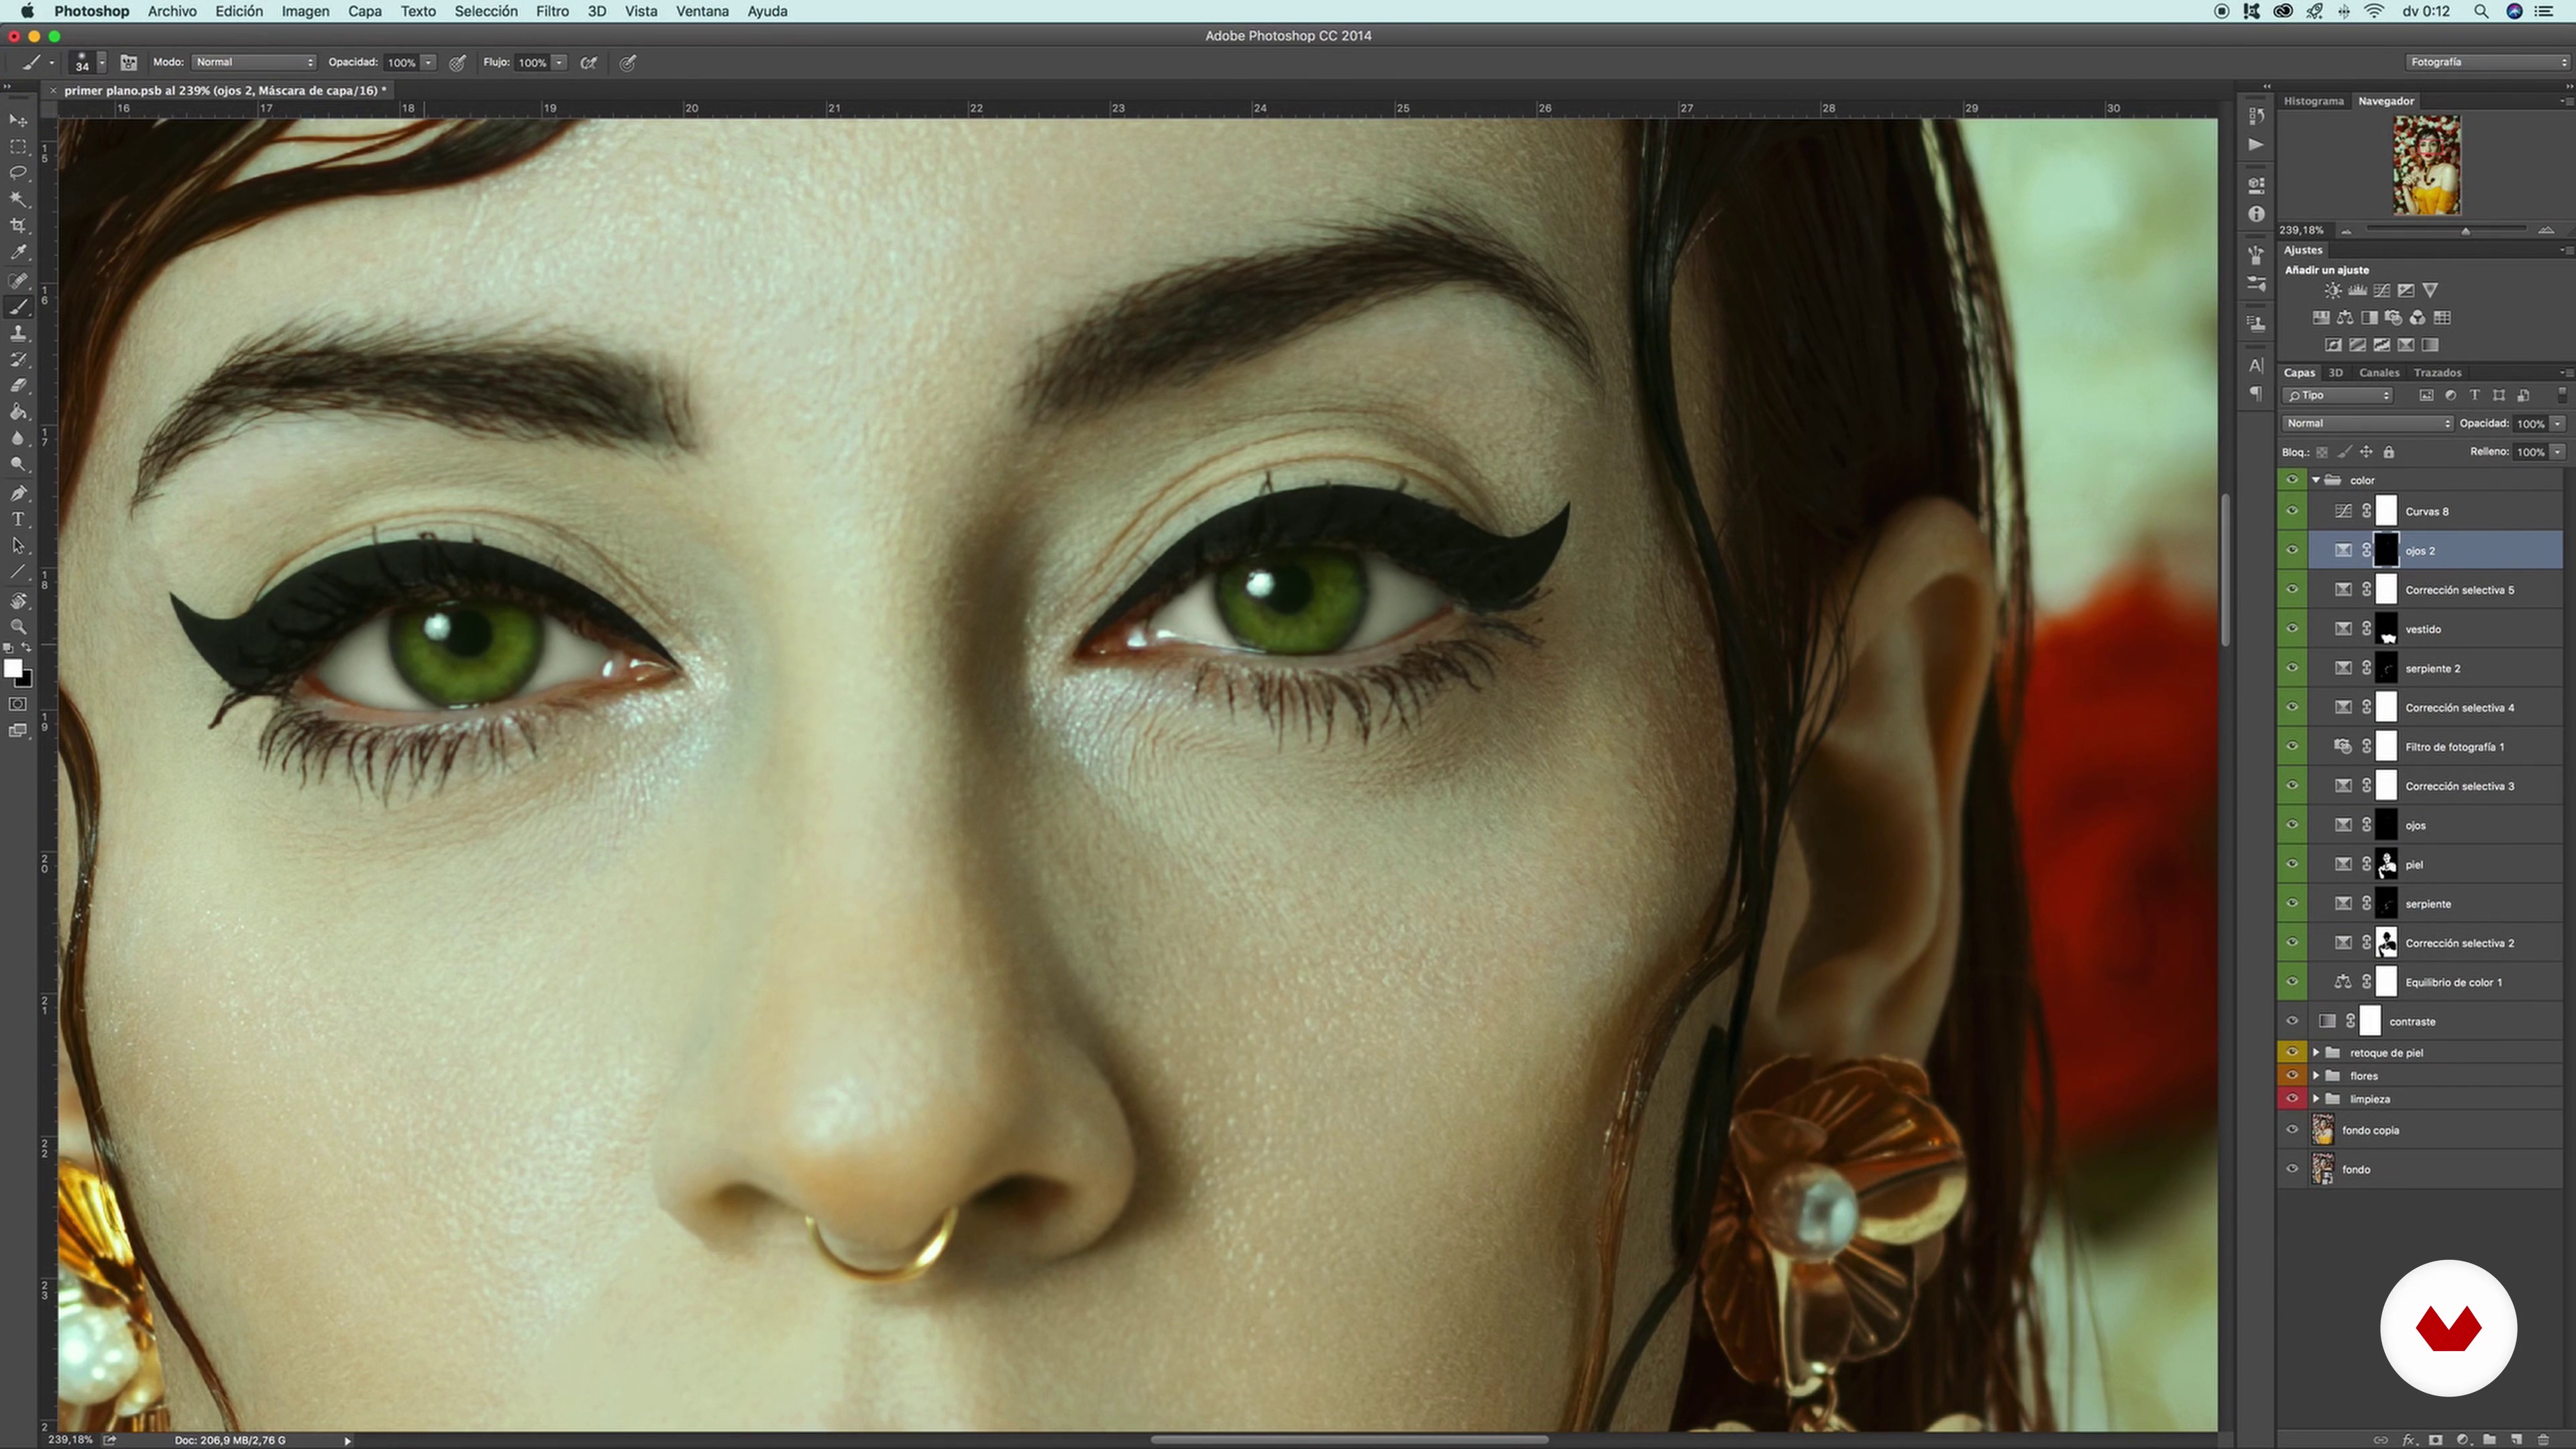Screen dimensions: 2576x1449
Task: Open the brush Modo blend dropdown
Action: point(254,62)
